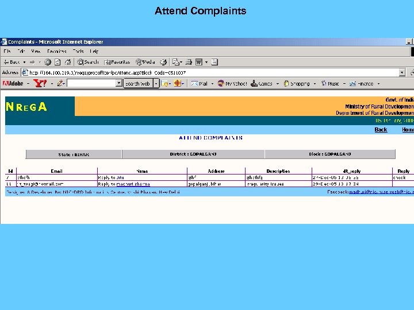Image resolution: width=414 pixels, height=310 pixels.
Task: Click the Home page icon
Action: [x=68, y=62]
